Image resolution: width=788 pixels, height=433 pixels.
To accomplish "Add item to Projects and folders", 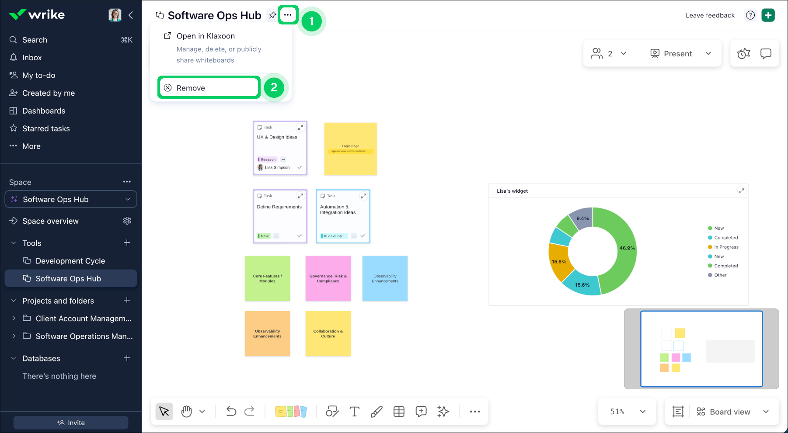I will coord(127,300).
